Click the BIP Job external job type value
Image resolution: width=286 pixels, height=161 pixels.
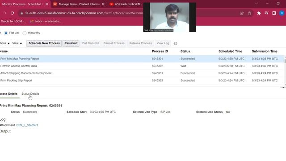(x=165, y=112)
